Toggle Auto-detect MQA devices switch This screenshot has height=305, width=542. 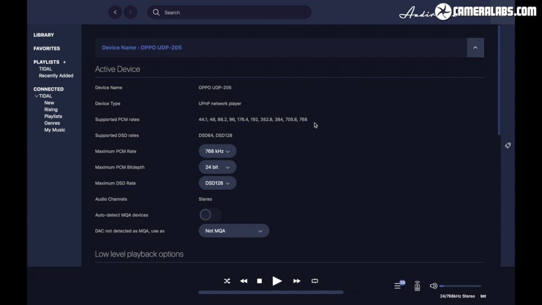210,215
